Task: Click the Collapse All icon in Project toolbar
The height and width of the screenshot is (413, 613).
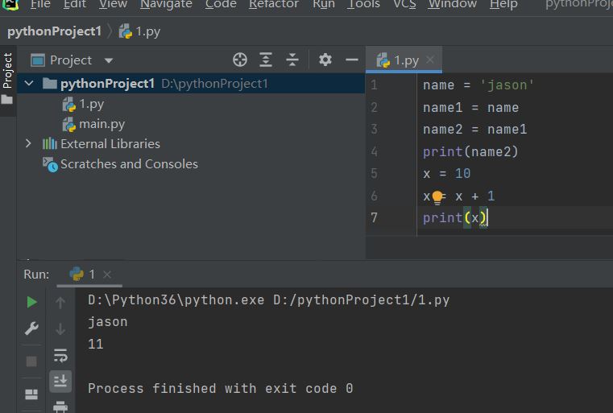Action: click(292, 60)
